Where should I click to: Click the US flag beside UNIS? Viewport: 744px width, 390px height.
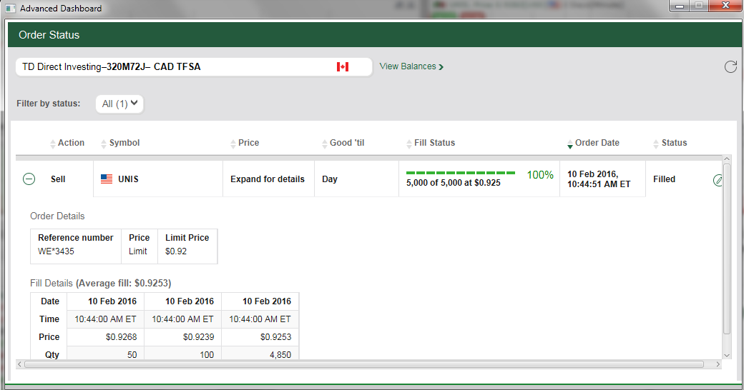click(107, 179)
